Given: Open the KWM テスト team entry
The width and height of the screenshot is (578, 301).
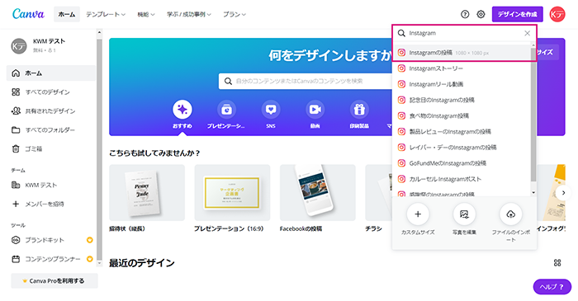Looking at the screenshot, I should click(51, 185).
